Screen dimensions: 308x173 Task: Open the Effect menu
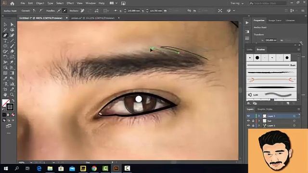click(x=70, y=3)
